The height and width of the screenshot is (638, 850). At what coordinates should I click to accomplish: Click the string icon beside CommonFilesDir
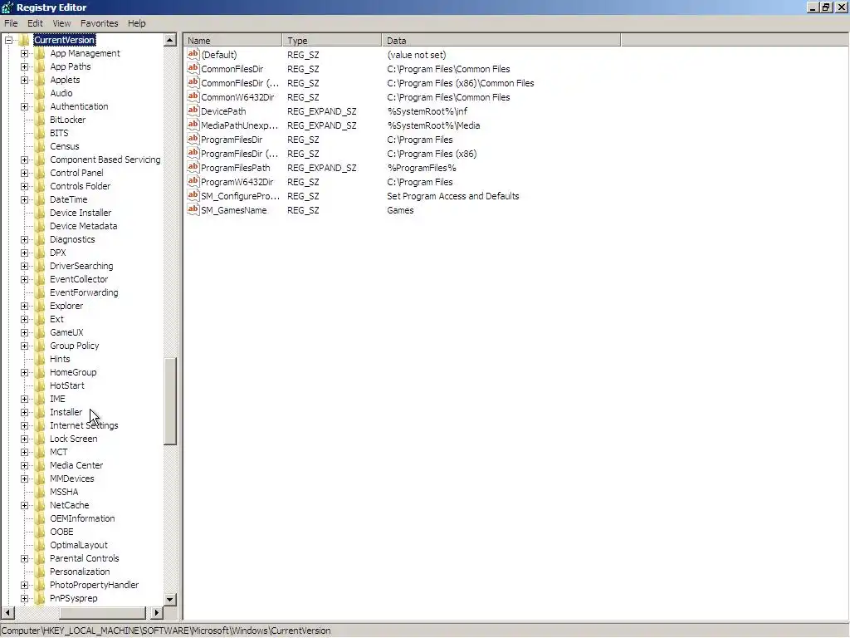coord(193,68)
